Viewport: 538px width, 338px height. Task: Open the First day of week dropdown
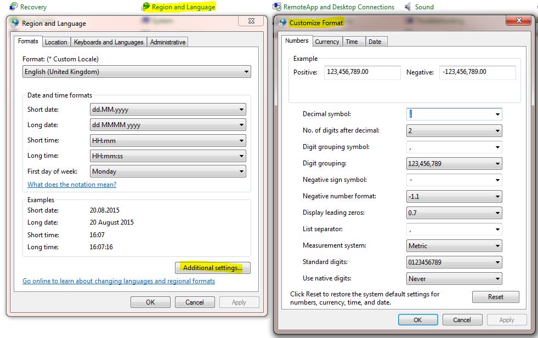168,171
